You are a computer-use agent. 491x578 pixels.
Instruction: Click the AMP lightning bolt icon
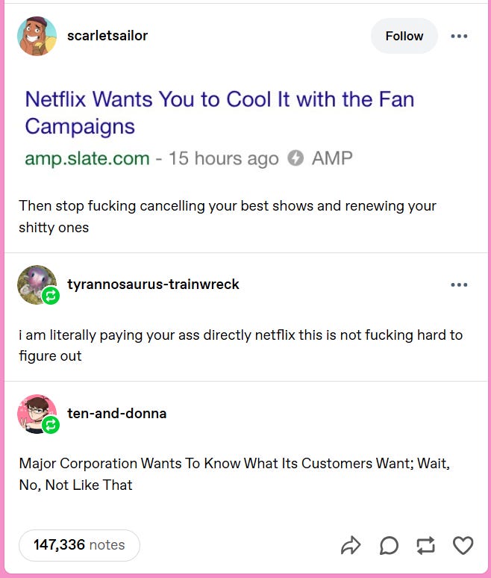tap(295, 158)
